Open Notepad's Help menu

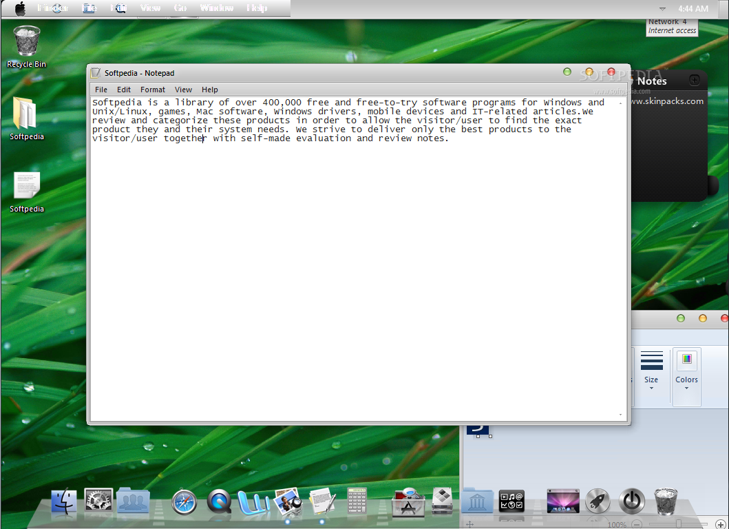210,90
